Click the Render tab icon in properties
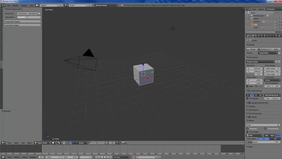282x159 pixels. click(x=253, y=36)
